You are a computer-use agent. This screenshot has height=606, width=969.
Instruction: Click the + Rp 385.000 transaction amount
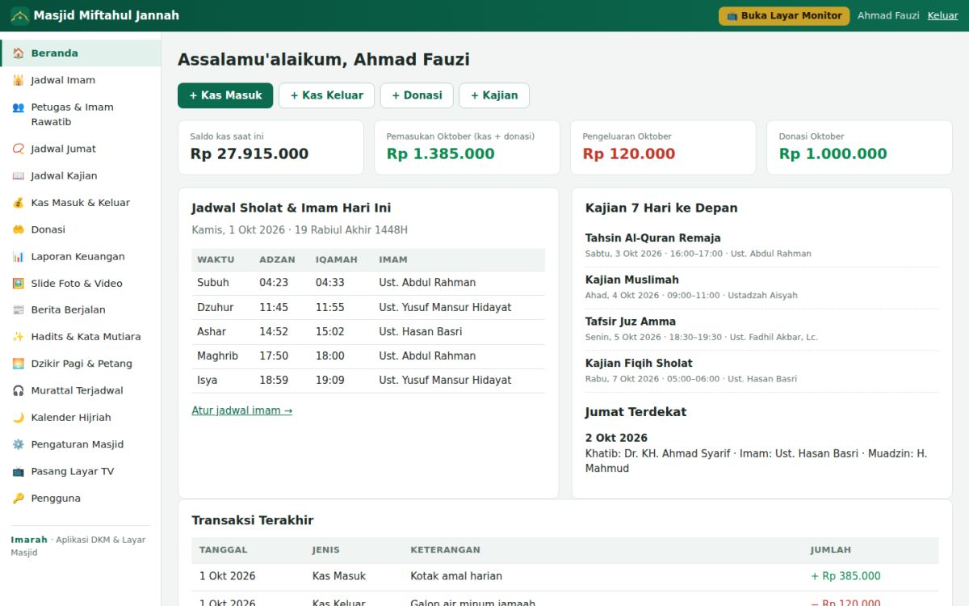pyautogui.click(x=845, y=577)
